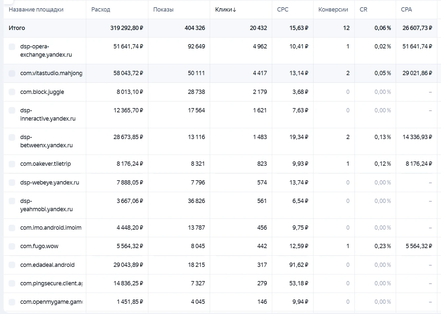Viewport: 441px width, 314px height.
Task: Click the total CPA value 26 607,73 ₽
Action: (x=417, y=28)
